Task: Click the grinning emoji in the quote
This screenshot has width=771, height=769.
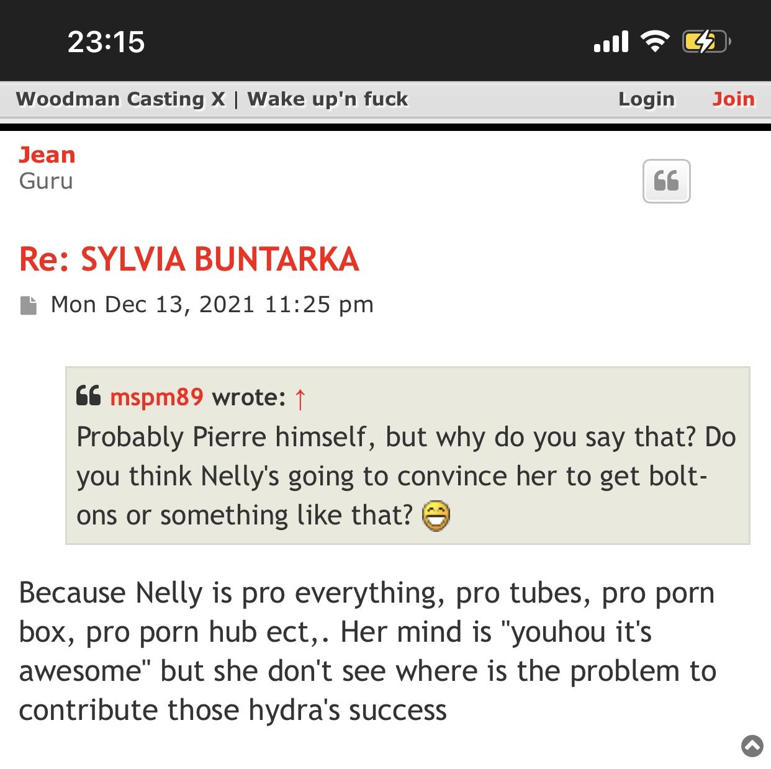Action: [436, 517]
